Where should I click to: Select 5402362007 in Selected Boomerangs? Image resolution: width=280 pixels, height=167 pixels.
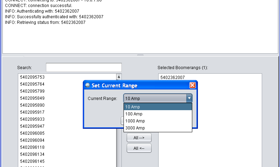210,77
